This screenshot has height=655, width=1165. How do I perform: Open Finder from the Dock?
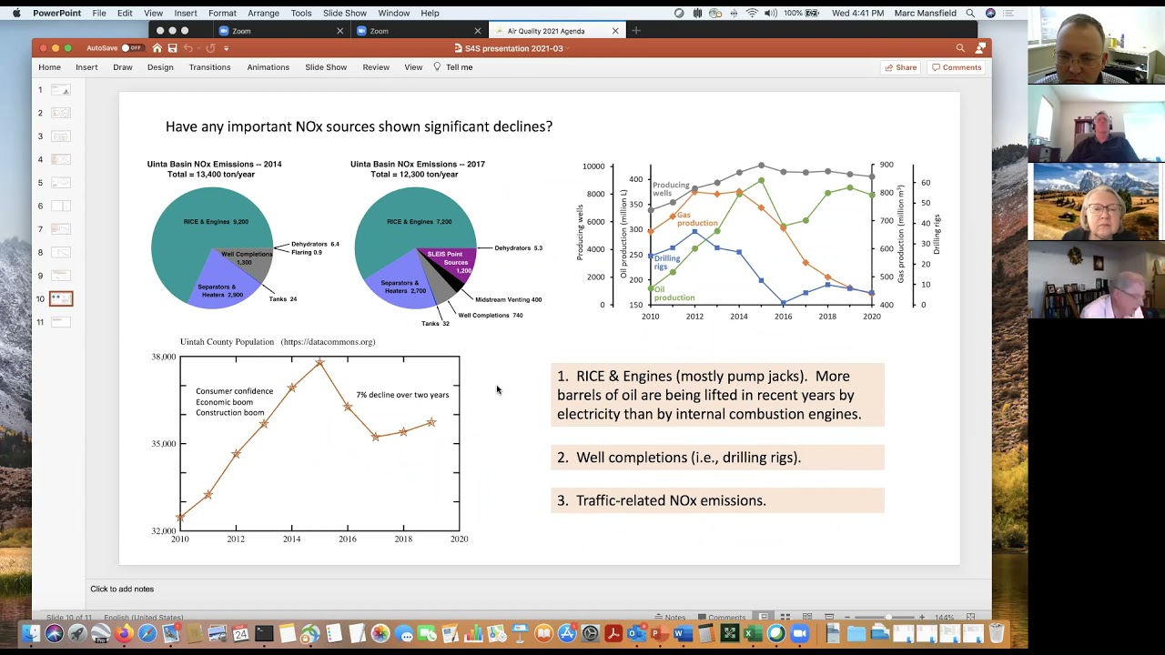pos(32,633)
